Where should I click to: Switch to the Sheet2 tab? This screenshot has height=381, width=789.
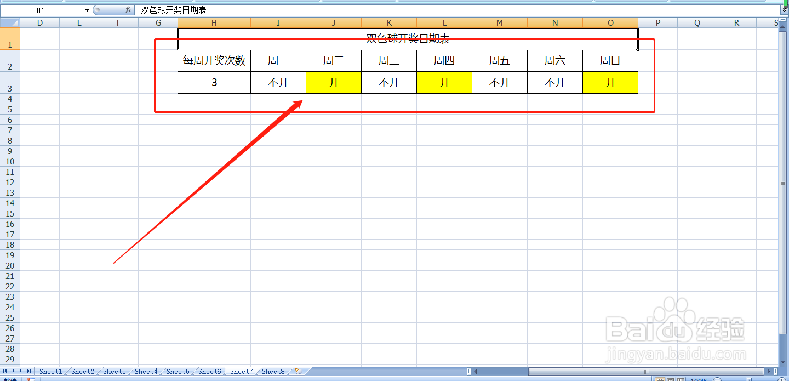(82, 371)
